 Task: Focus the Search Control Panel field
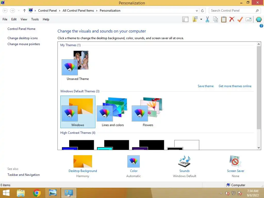pos(235,11)
